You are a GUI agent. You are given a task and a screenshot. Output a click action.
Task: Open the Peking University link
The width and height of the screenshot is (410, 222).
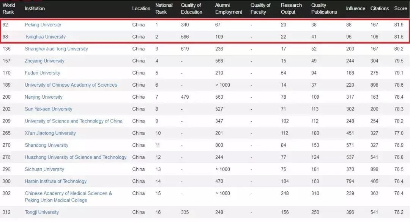(43, 25)
